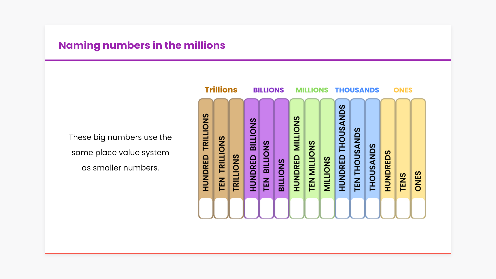Click the empty box under Hundred Trillions

(x=206, y=208)
